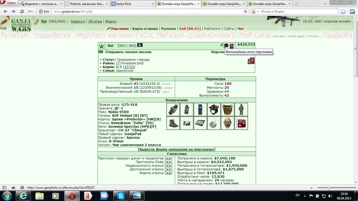Viewport: 358px width, 201px height.
Task: Adjust the page zoom slider
Action: 328,188
